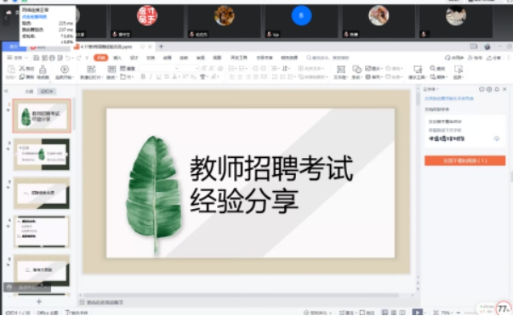Image resolution: width=513 pixels, height=316 pixels.
Task: Click the Undo arrow icon
Action: pos(67,58)
